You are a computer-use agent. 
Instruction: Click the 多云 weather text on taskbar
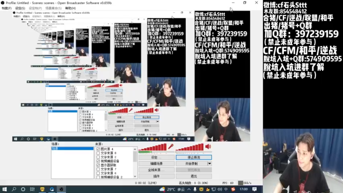pyautogui.click(x=181, y=190)
